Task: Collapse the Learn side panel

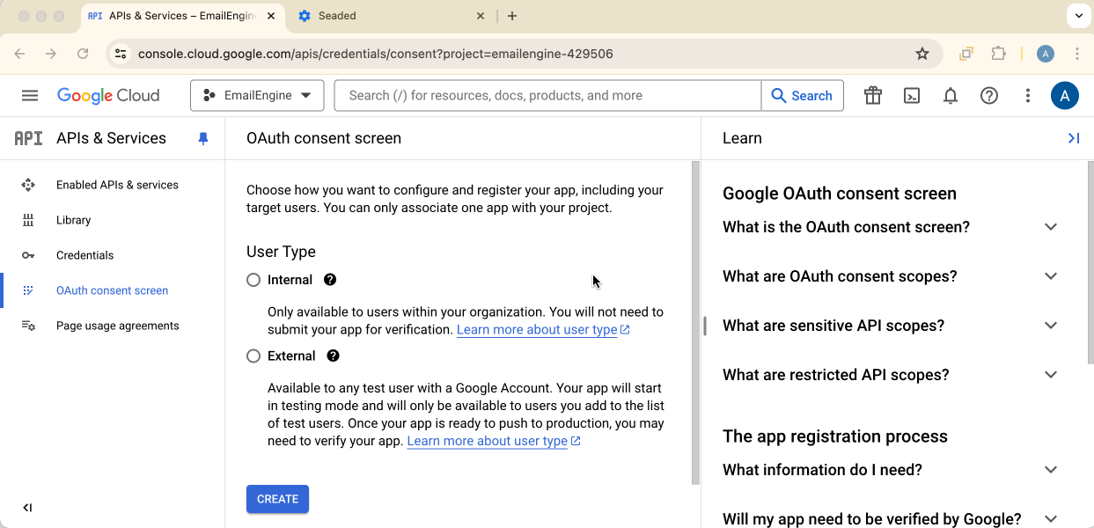Action: (x=1074, y=138)
